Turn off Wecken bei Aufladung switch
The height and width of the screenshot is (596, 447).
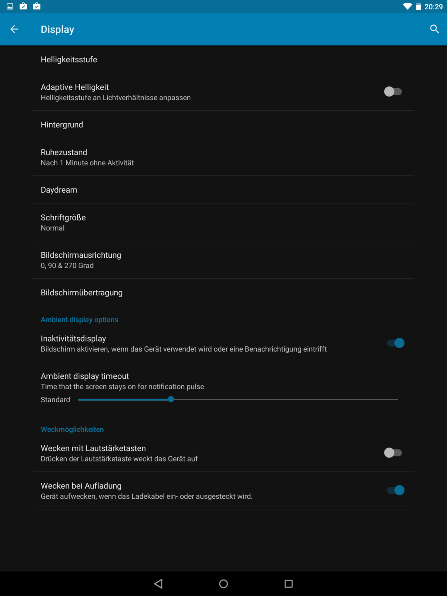point(396,490)
